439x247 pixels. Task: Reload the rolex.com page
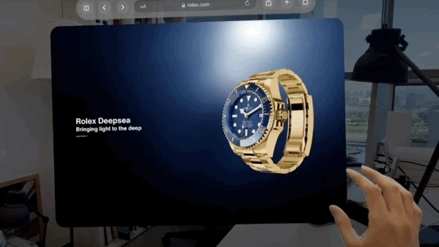pyautogui.click(x=247, y=3)
